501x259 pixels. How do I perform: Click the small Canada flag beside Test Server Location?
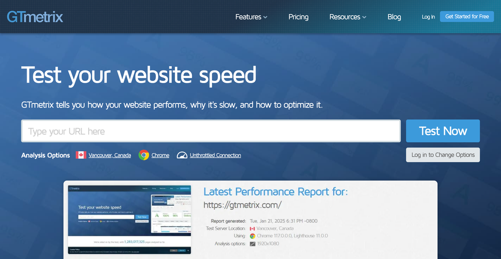253,228
